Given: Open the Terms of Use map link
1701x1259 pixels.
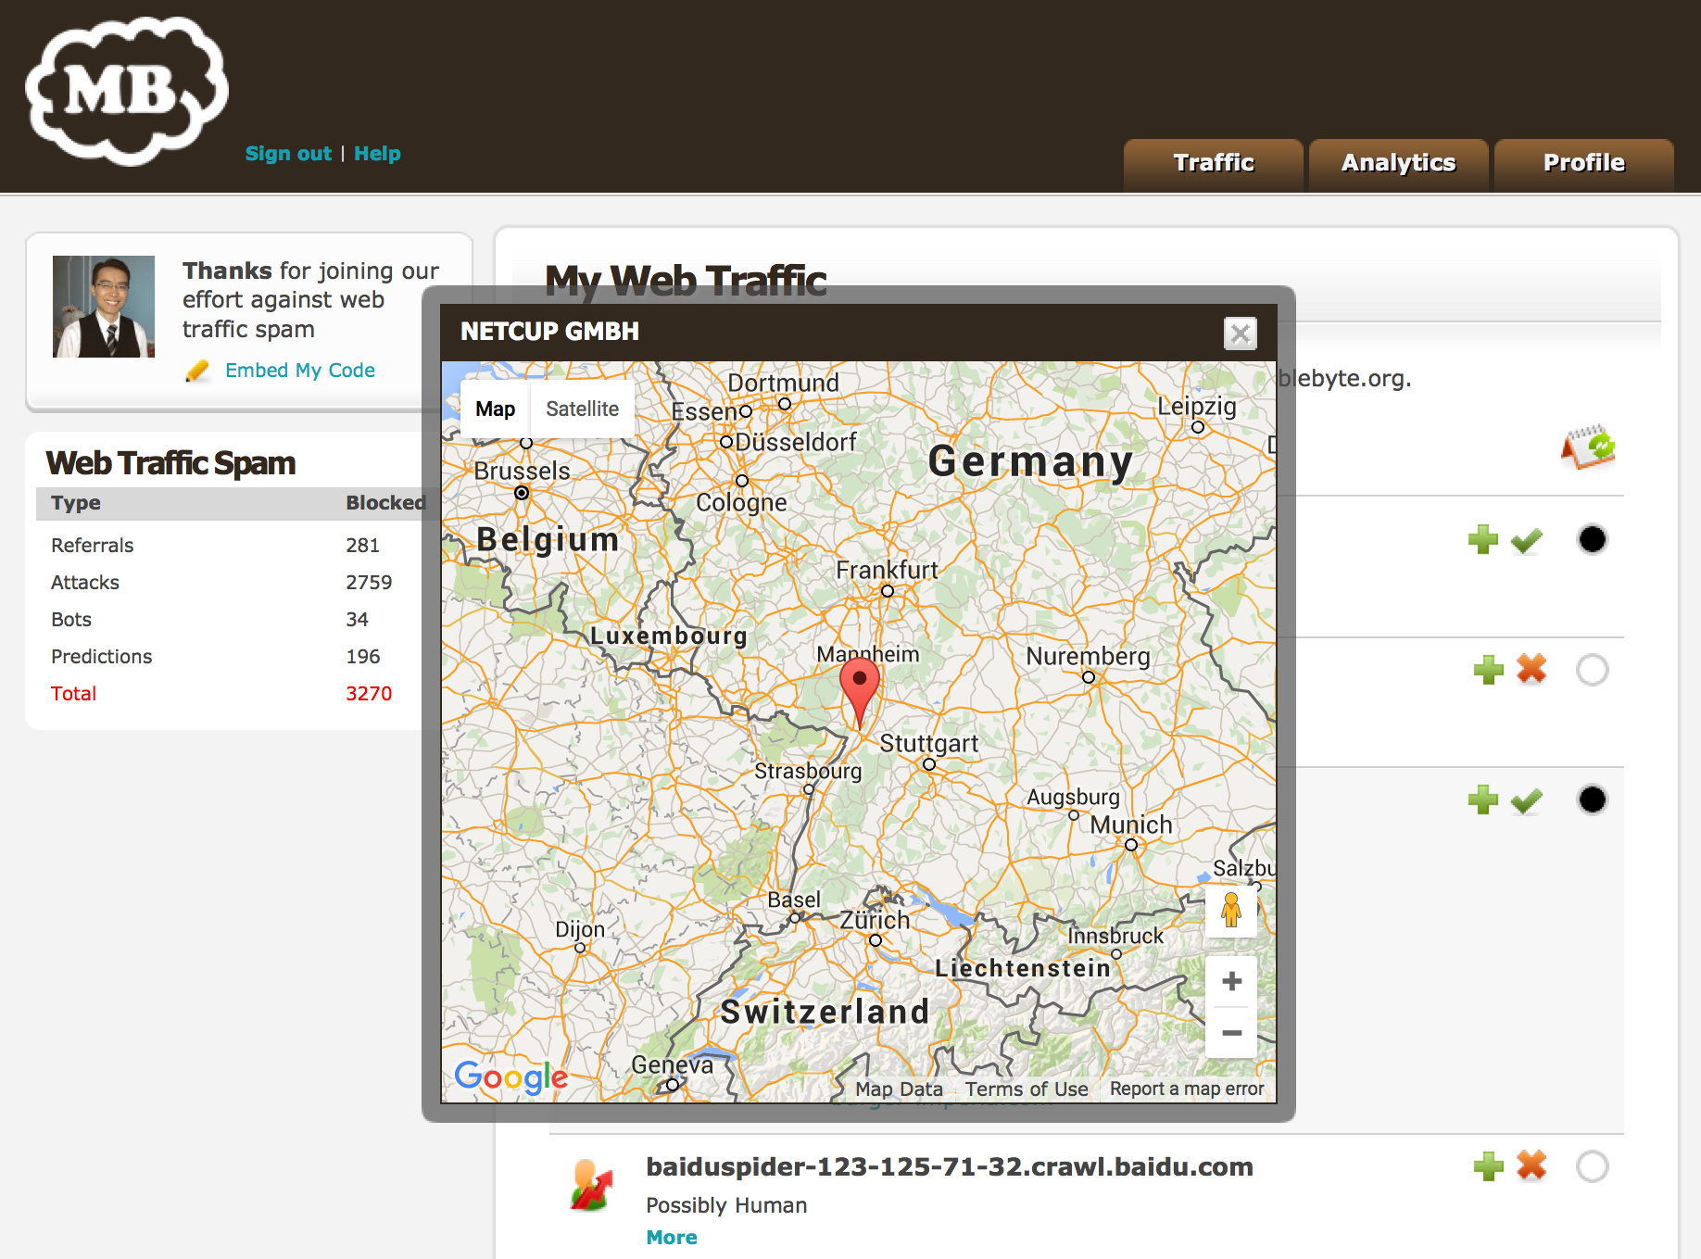Looking at the screenshot, I should tap(1027, 1089).
